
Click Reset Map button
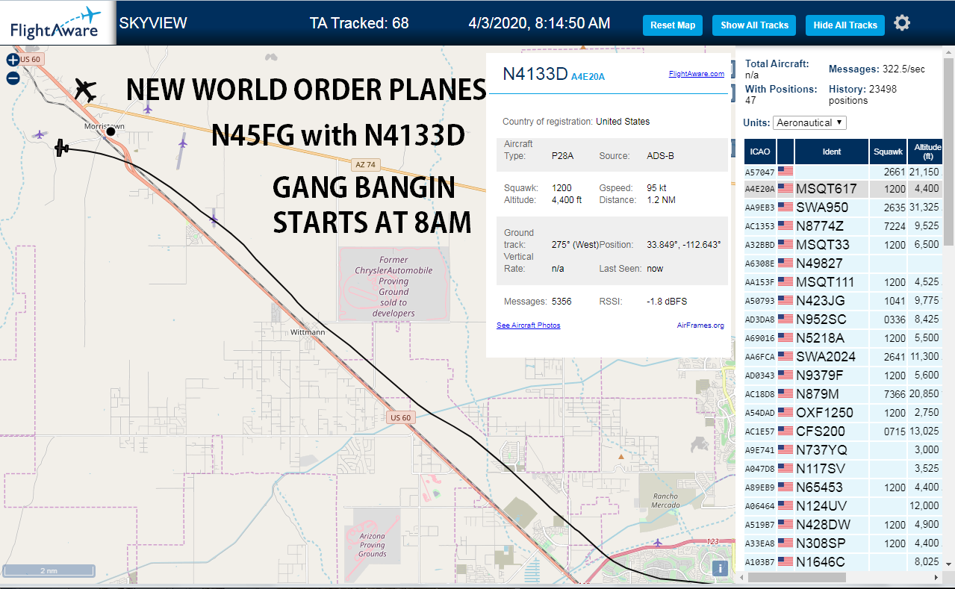pyautogui.click(x=673, y=25)
